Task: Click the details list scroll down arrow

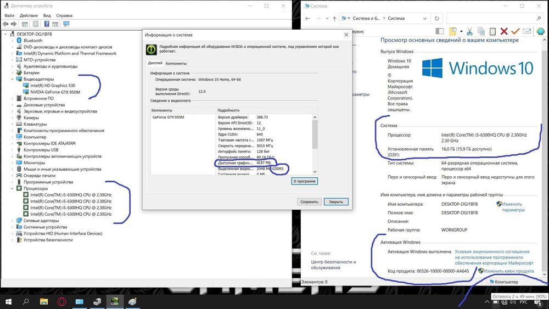Action: (x=315, y=171)
